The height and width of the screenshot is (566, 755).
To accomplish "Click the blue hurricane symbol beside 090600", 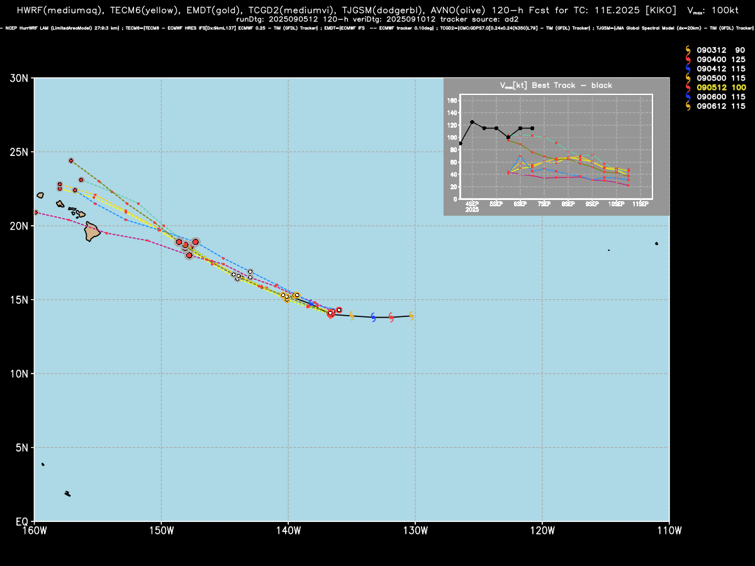I will click(688, 97).
